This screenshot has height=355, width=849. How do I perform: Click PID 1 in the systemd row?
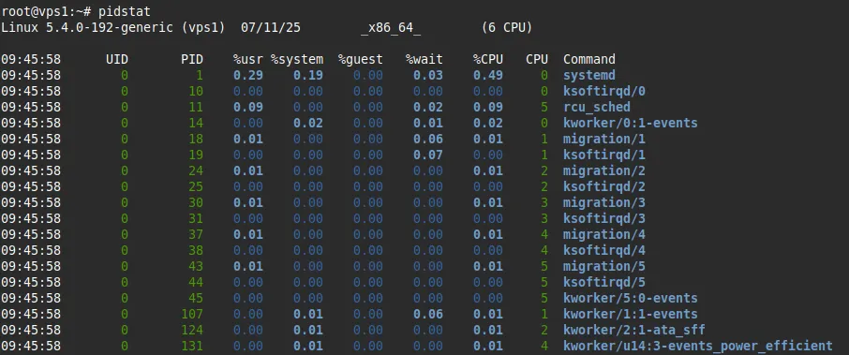pyautogui.click(x=200, y=75)
